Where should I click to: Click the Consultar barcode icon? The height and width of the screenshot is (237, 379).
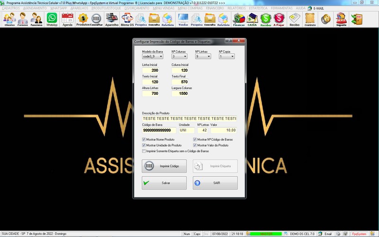tap(97, 19)
